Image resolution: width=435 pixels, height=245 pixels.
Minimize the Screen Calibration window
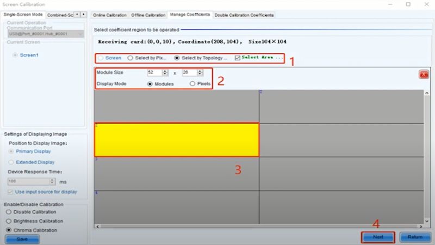tap(390, 4)
